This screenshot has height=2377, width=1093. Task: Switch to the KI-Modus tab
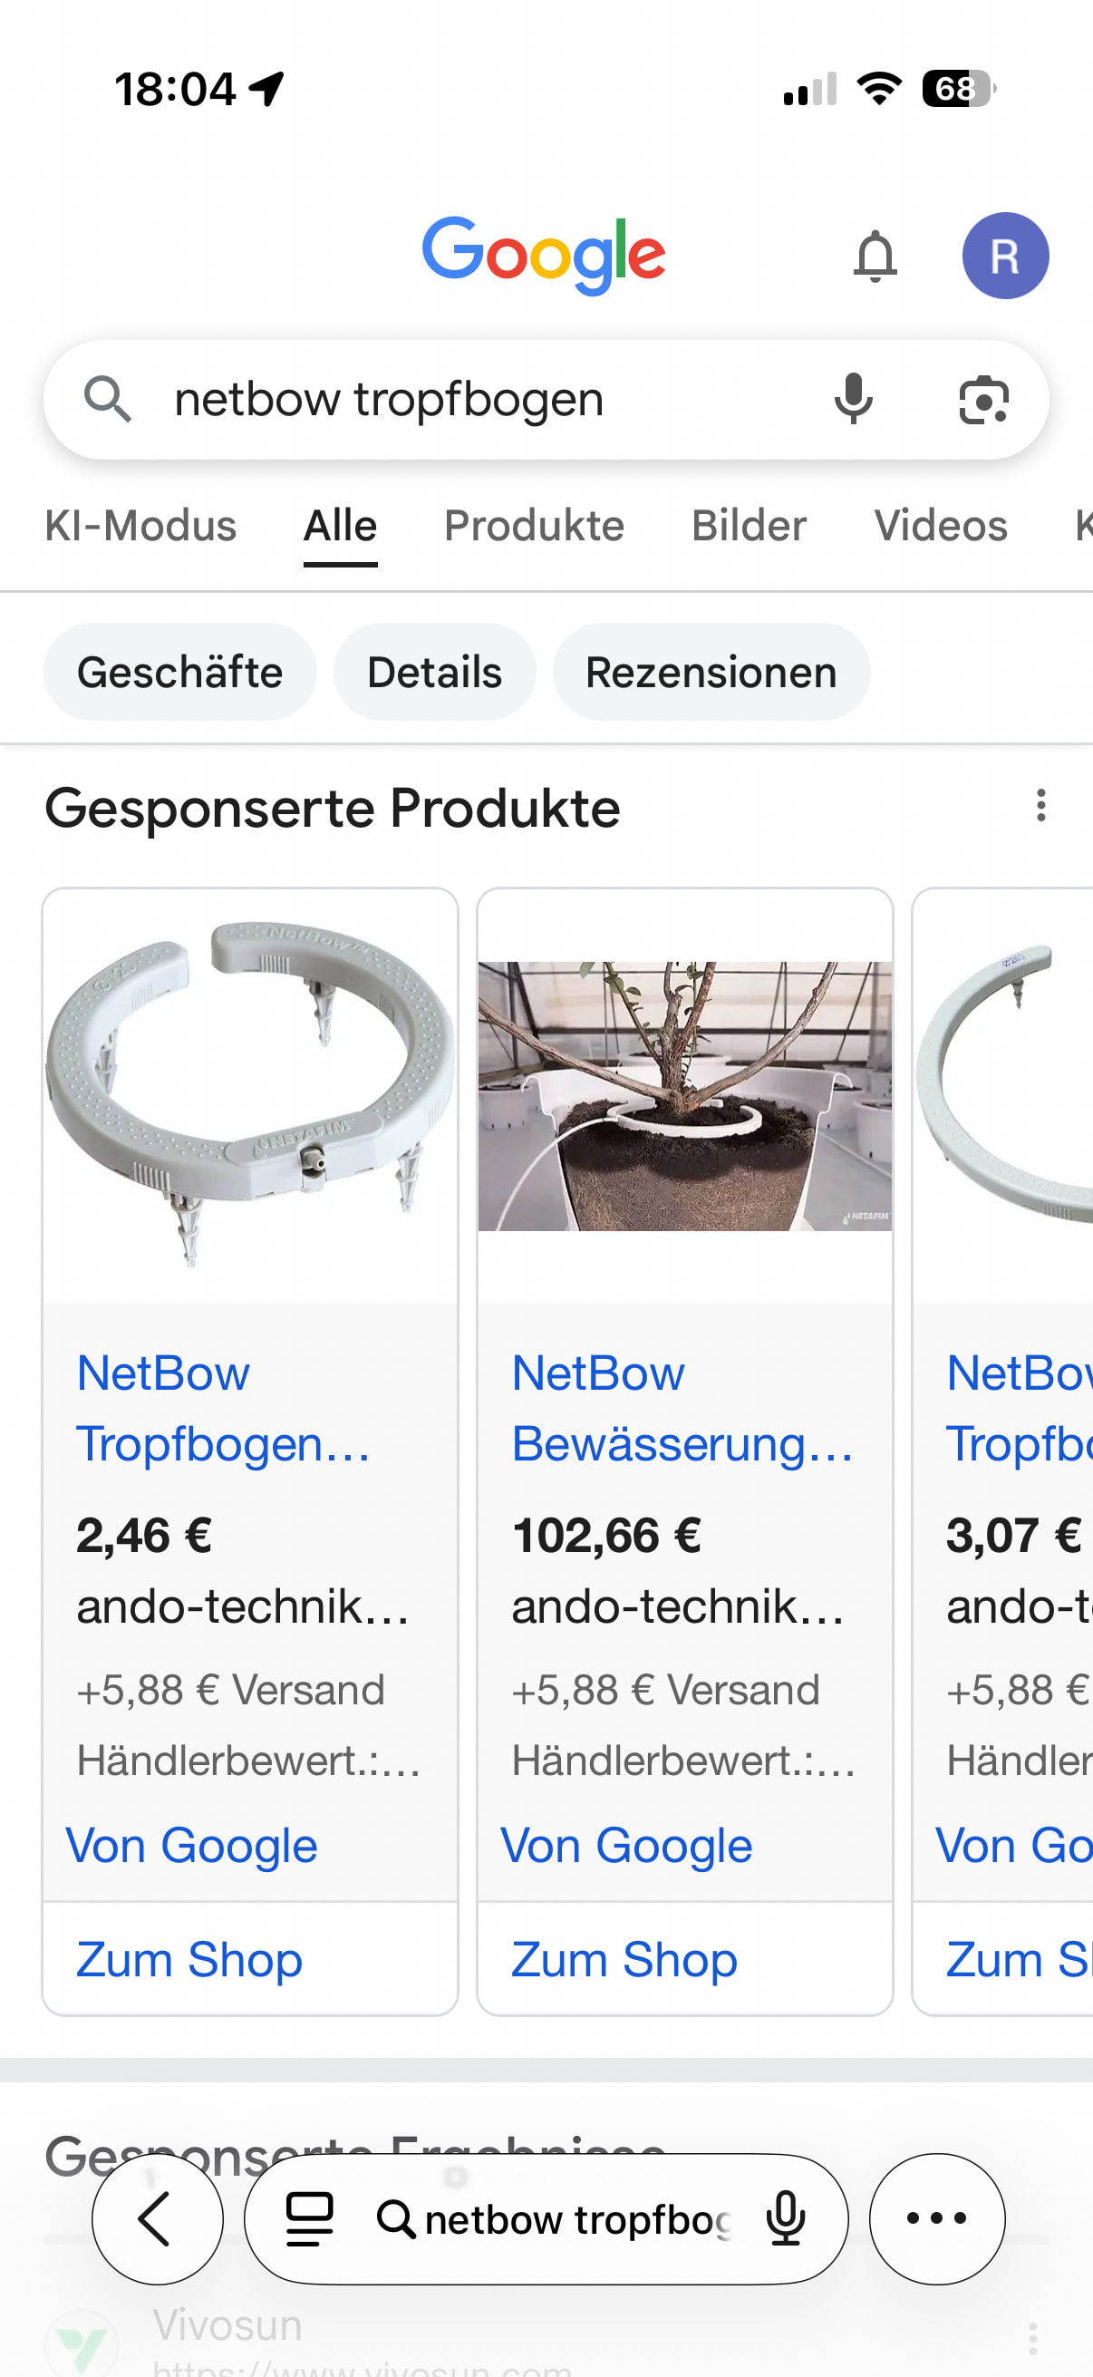pos(140,526)
